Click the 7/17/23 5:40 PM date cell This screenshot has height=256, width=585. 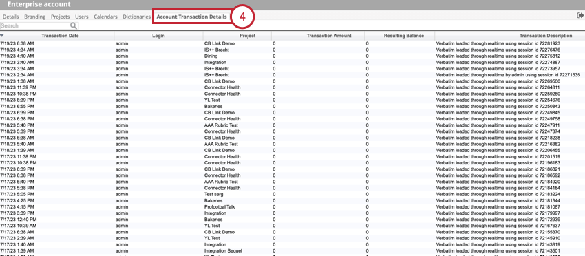tap(17, 182)
